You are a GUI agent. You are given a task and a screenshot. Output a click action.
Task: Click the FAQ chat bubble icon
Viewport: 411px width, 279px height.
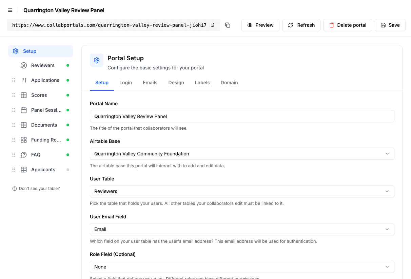pyautogui.click(x=24, y=155)
